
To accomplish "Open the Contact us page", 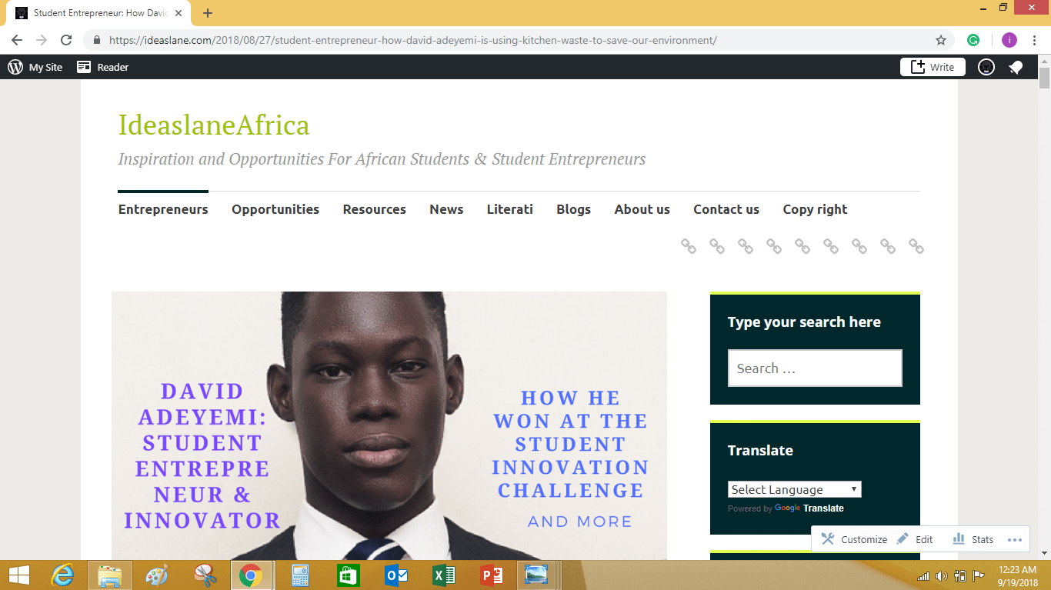I will [726, 209].
